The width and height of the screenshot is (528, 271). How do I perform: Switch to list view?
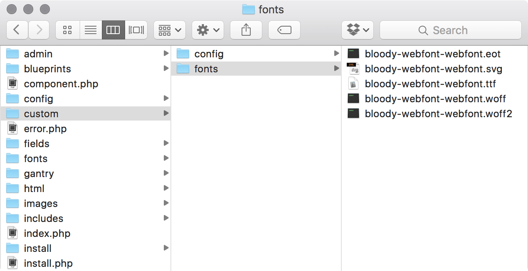click(x=90, y=30)
